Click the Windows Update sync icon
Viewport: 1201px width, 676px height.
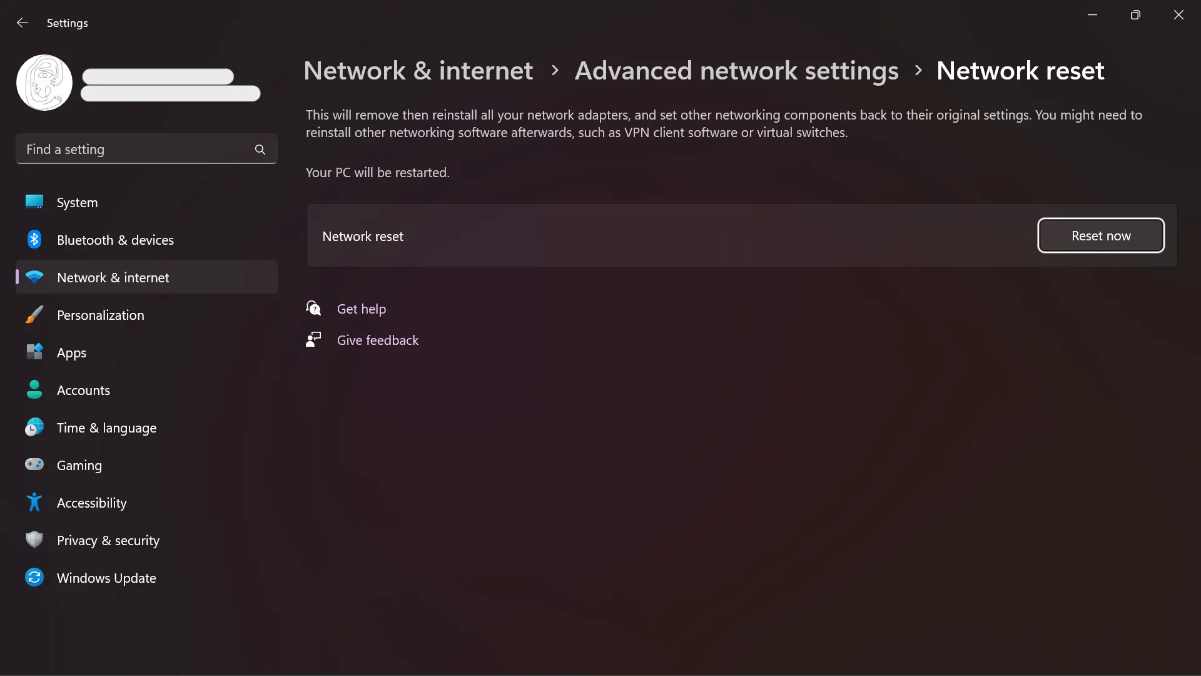[x=34, y=578]
